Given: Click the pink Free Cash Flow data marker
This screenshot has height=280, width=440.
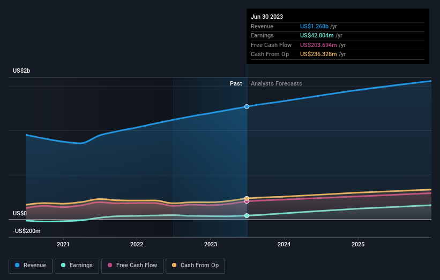Looking at the screenshot, I should 247,201.
